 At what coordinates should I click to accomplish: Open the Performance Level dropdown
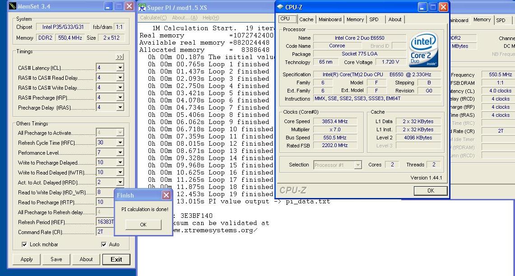(x=120, y=152)
